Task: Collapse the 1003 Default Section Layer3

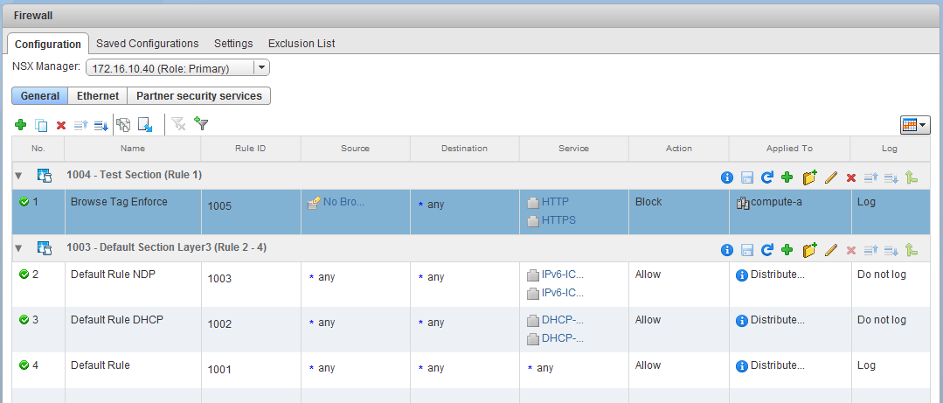Action: point(19,248)
